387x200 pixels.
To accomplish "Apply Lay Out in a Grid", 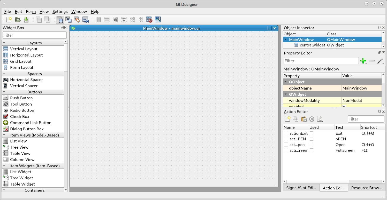I will (132, 20).
